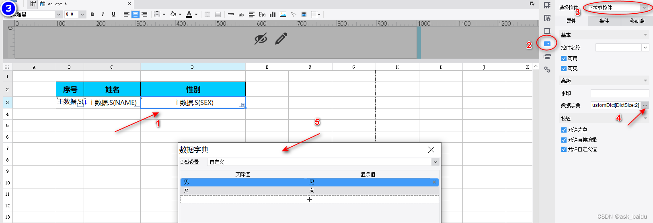
Task: Switch to 属性 tab
Action: coord(571,21)
